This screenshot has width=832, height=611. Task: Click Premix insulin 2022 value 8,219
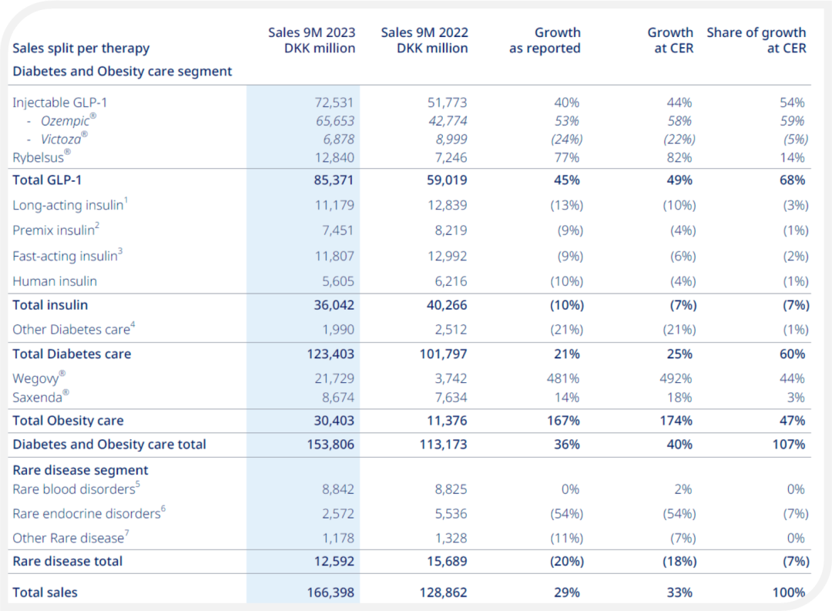pyautogui.click(x=451, y=230)
